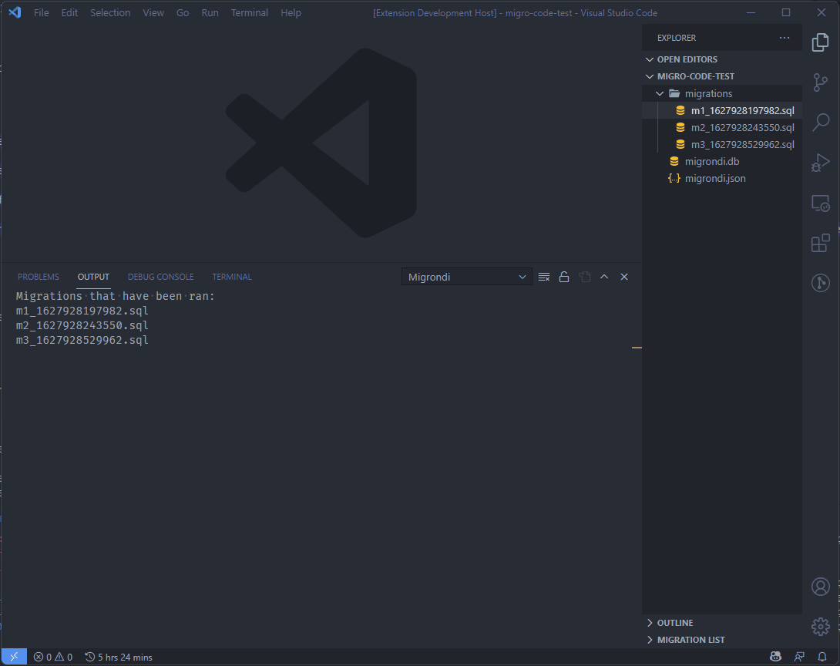This screenshot has height=666, width=840.
Task: Close the bottom panel
Action: coord(624,277)
